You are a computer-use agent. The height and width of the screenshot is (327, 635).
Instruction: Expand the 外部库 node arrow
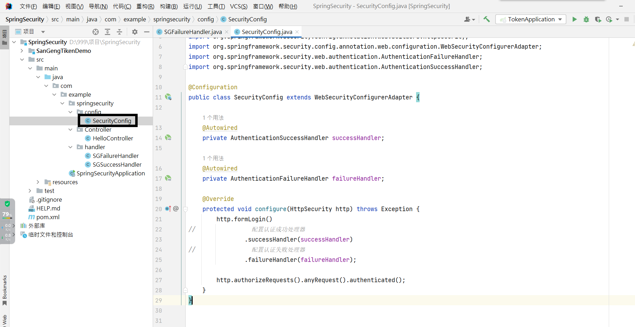click(14, 226)
